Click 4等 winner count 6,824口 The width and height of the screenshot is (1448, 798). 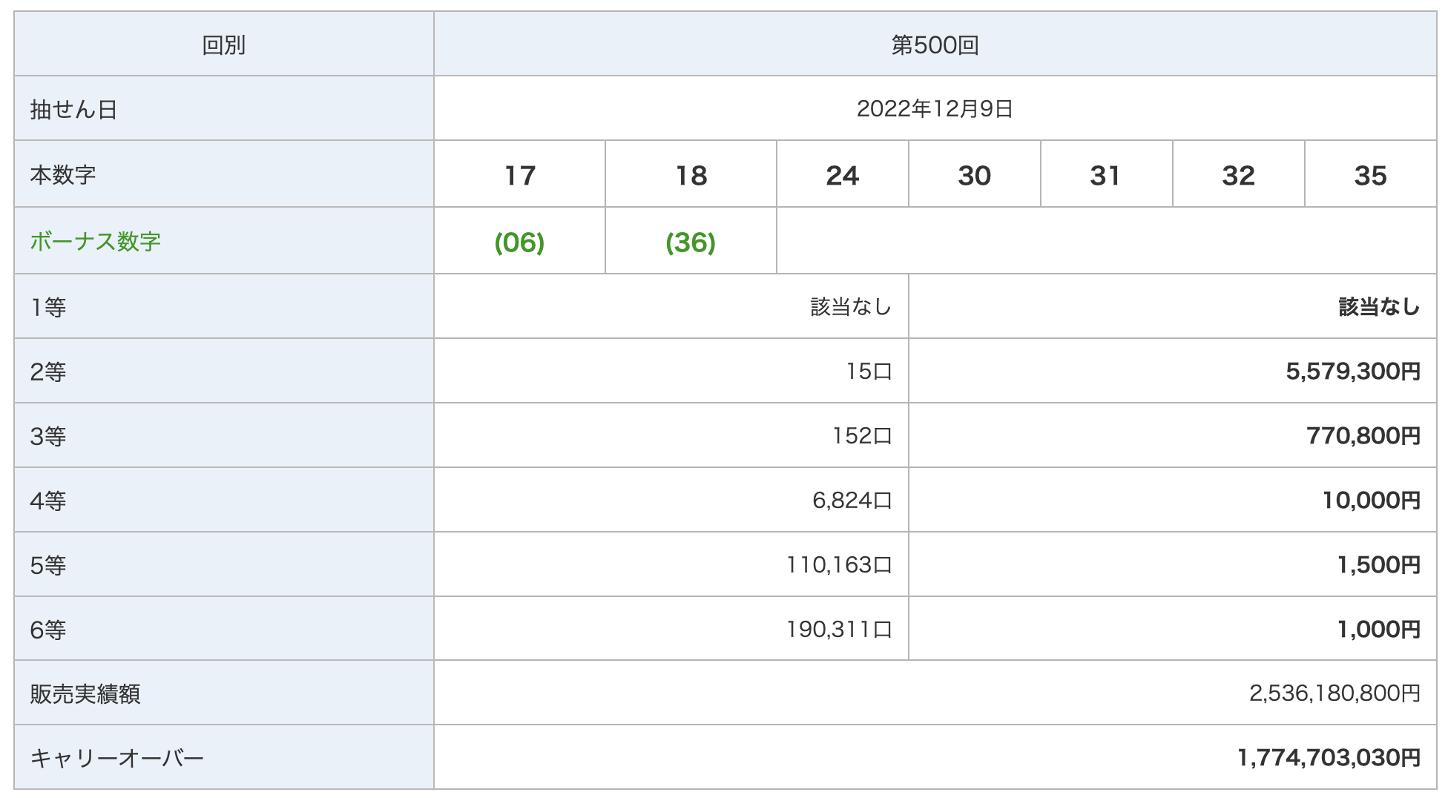852,500
